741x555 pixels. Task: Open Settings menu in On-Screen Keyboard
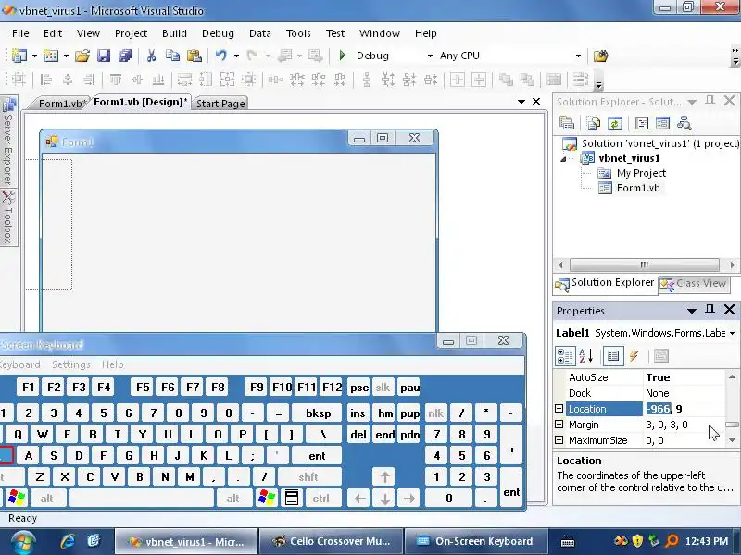pyautogui.click(x=71, y=364)
